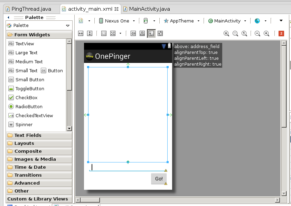Image resolution: width=291 pixels, height=206 pixels.
Task: Reset zoom to 100 percent
Action: [244, 34]
